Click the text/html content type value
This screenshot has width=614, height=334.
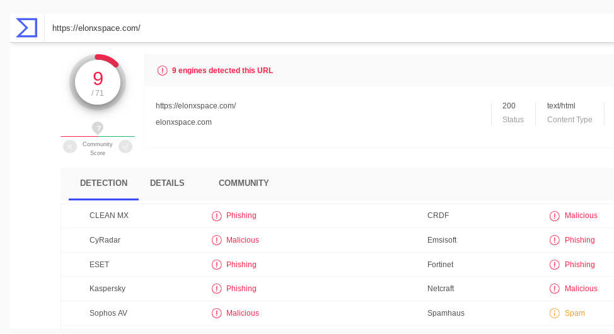561,106
